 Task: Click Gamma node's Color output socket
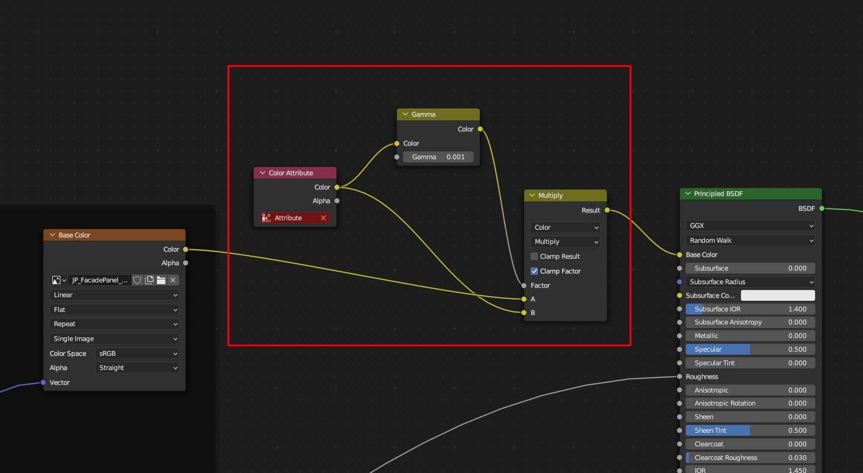[x=480, y=129]
